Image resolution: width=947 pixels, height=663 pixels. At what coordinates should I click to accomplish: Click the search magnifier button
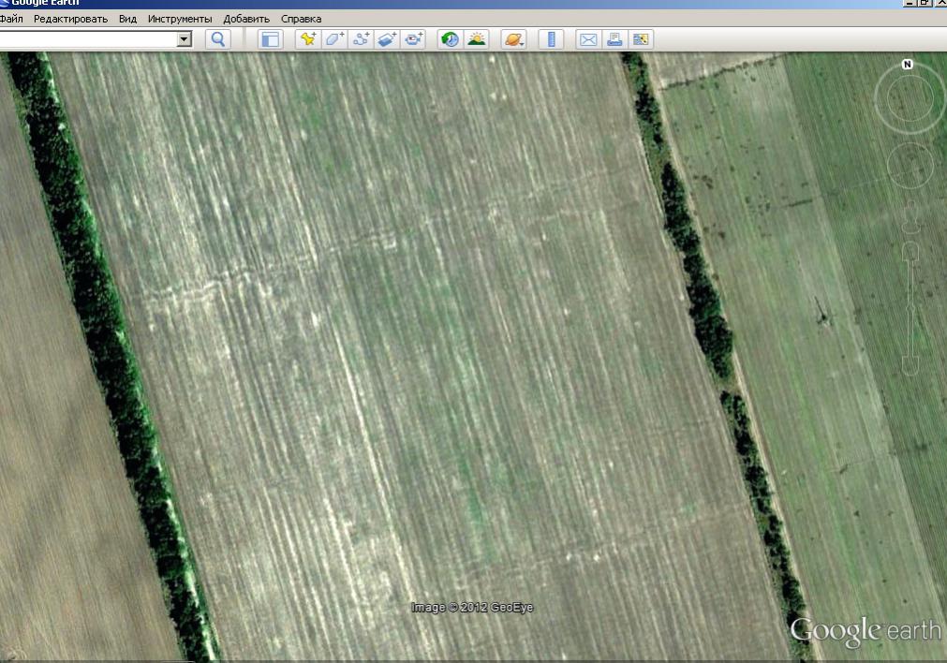[218, 39]
